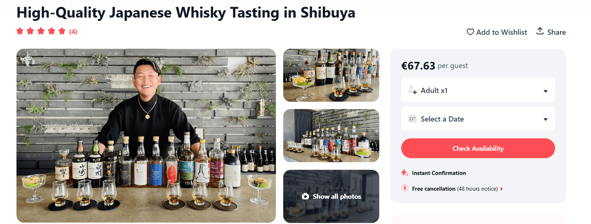Open the Adult x1 guest dropdown
591x224 pixels.
pyautogui.click(x=478, y=90)
